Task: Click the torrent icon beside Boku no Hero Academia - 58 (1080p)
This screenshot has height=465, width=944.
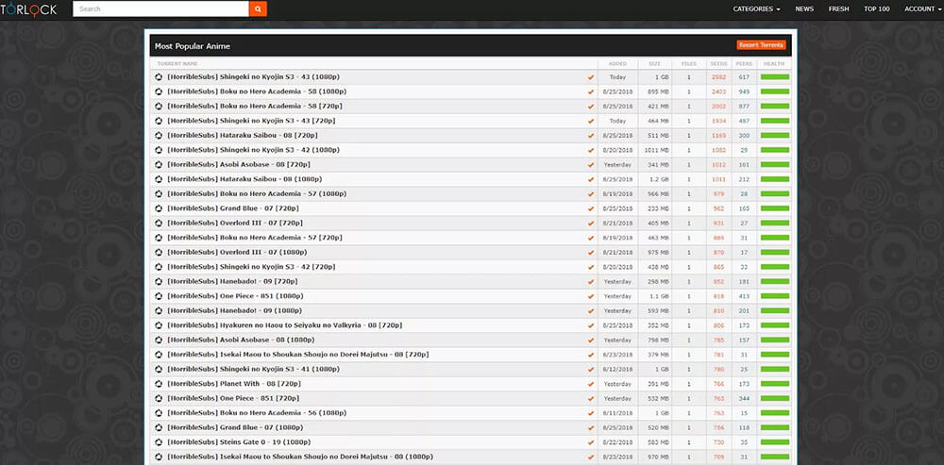Action: coord(159,91)
